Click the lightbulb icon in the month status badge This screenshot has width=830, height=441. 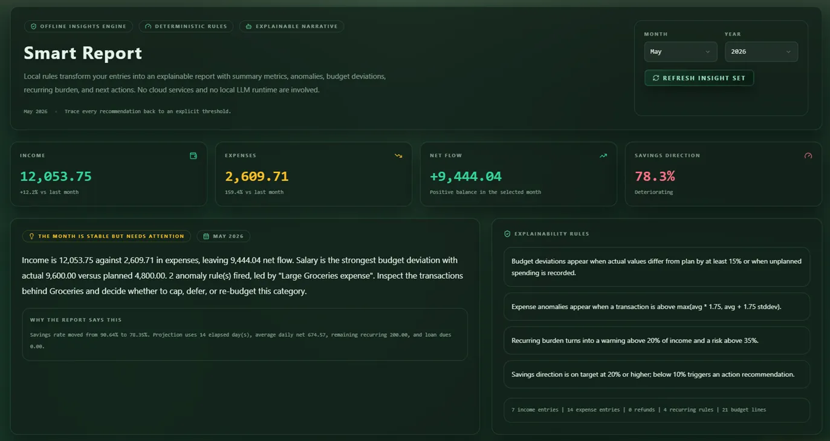pyautogui.click(x=32, y=237)
